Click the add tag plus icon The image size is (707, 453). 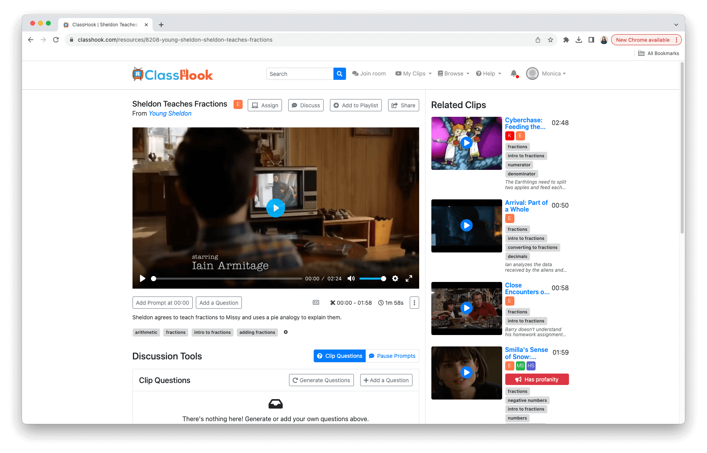coord(286,332)
